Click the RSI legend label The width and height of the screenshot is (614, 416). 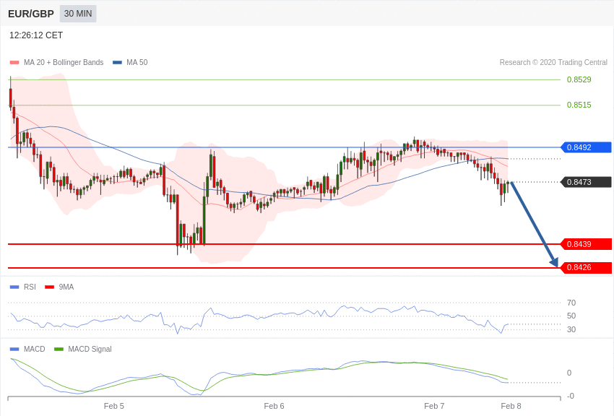(x=30, y=287)
